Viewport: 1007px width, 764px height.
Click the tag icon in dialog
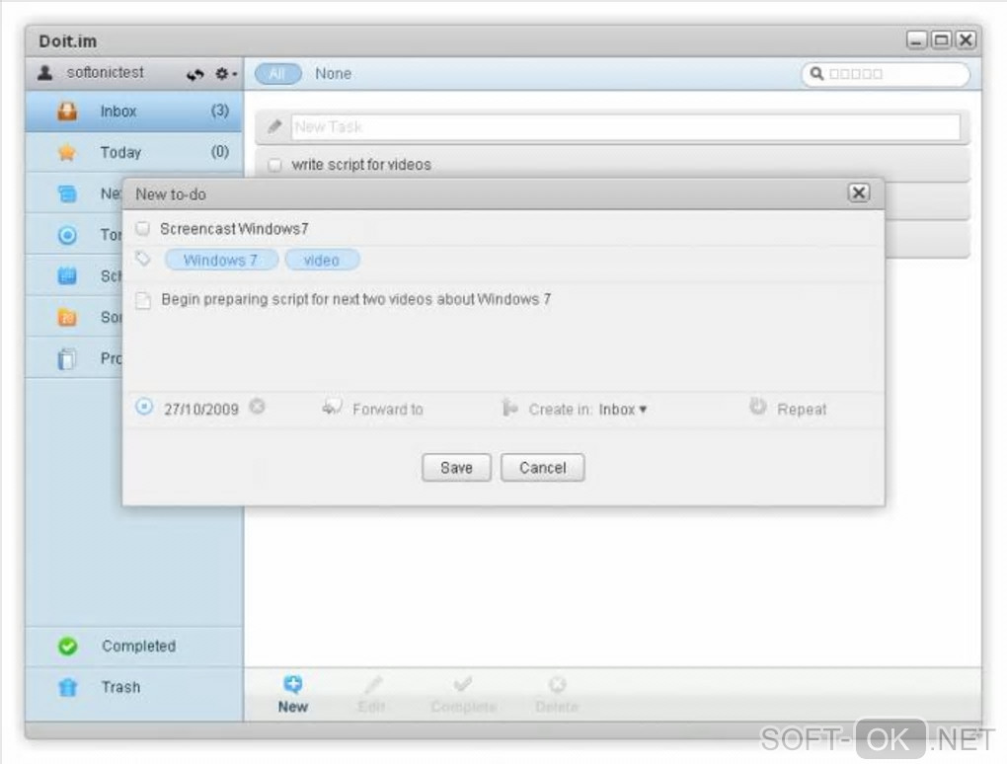pos(143,259)
